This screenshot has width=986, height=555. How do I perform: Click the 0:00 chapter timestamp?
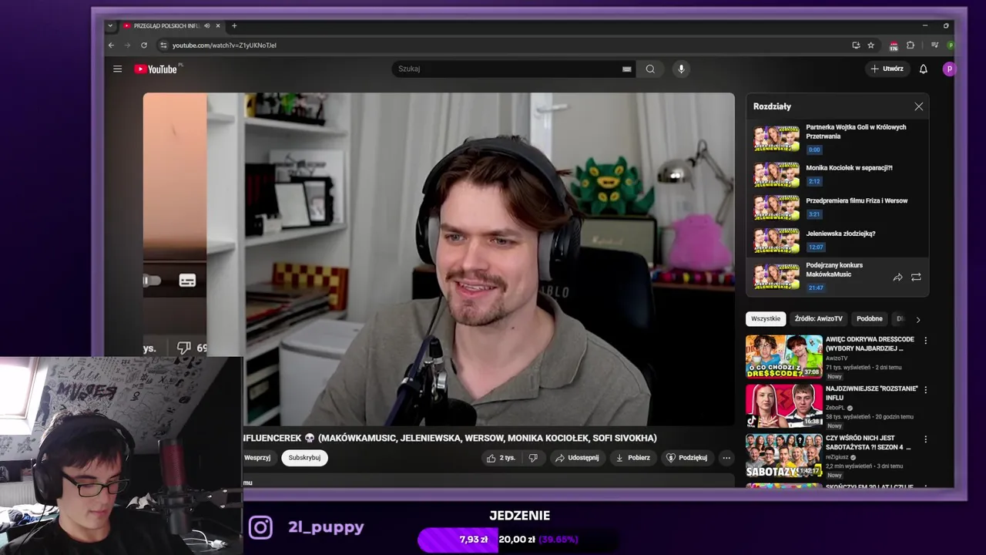click(x=814, y=150)
